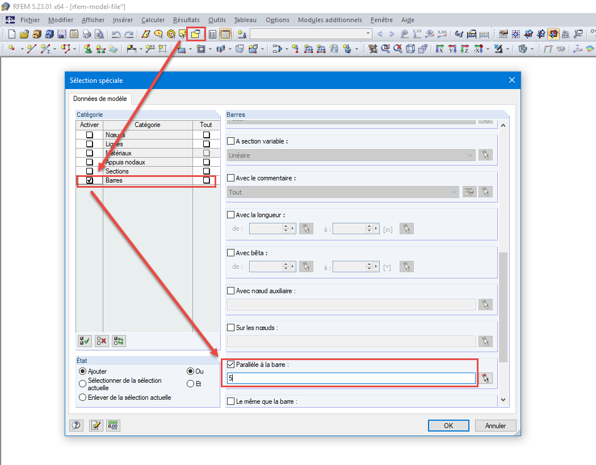Open the Résultats menu
This screenshot has height=465, width=596.
click(186, 20)
